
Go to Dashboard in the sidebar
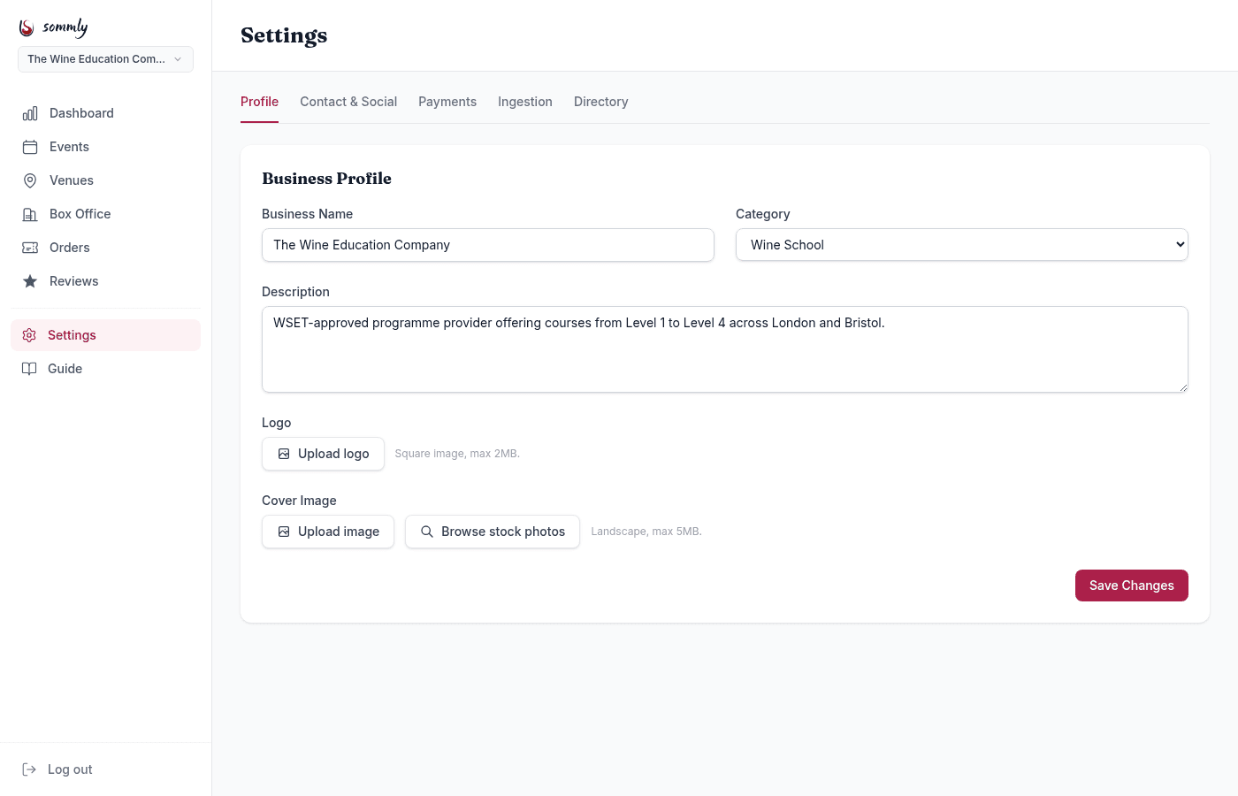(105, 113)
